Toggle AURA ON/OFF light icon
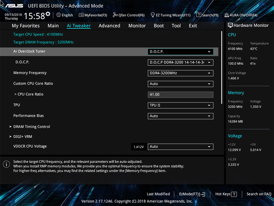274x206 pixels. [226, 15]
